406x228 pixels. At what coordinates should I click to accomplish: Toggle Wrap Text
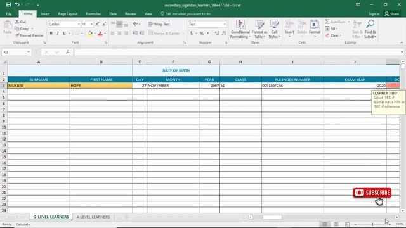tap(159, 24)
